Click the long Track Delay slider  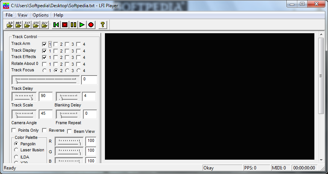coord(45,80)
